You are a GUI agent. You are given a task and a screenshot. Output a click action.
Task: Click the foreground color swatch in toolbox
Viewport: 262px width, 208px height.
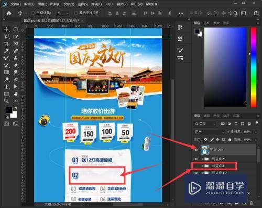pos(9,110)
